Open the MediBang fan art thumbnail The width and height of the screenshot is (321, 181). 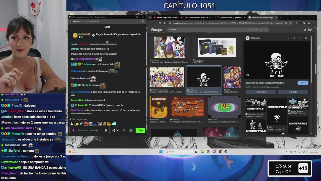click(167, 77)
